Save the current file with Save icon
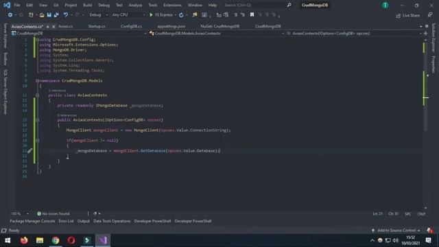The image size is (439, 247). (49, 15)
